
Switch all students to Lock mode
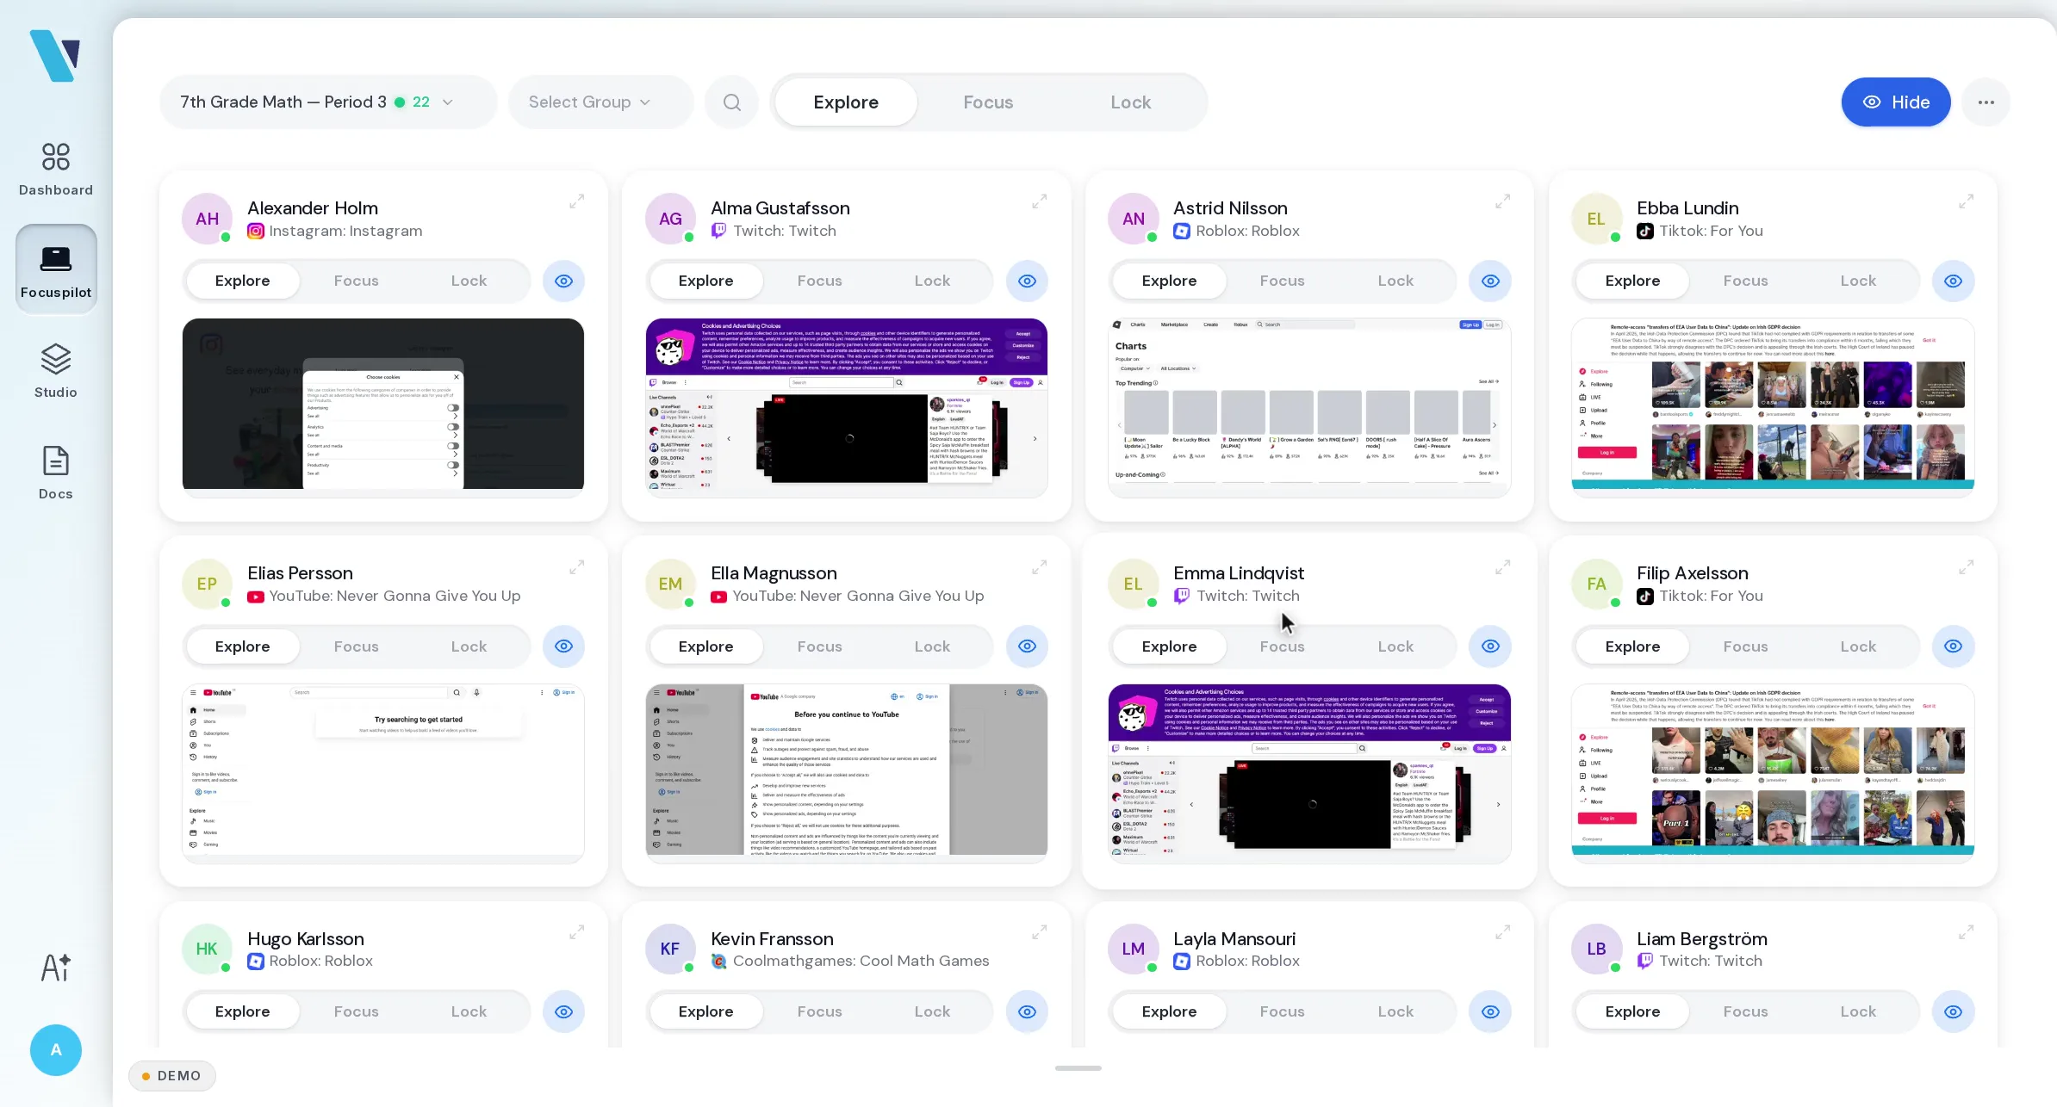coord(1130,102)
